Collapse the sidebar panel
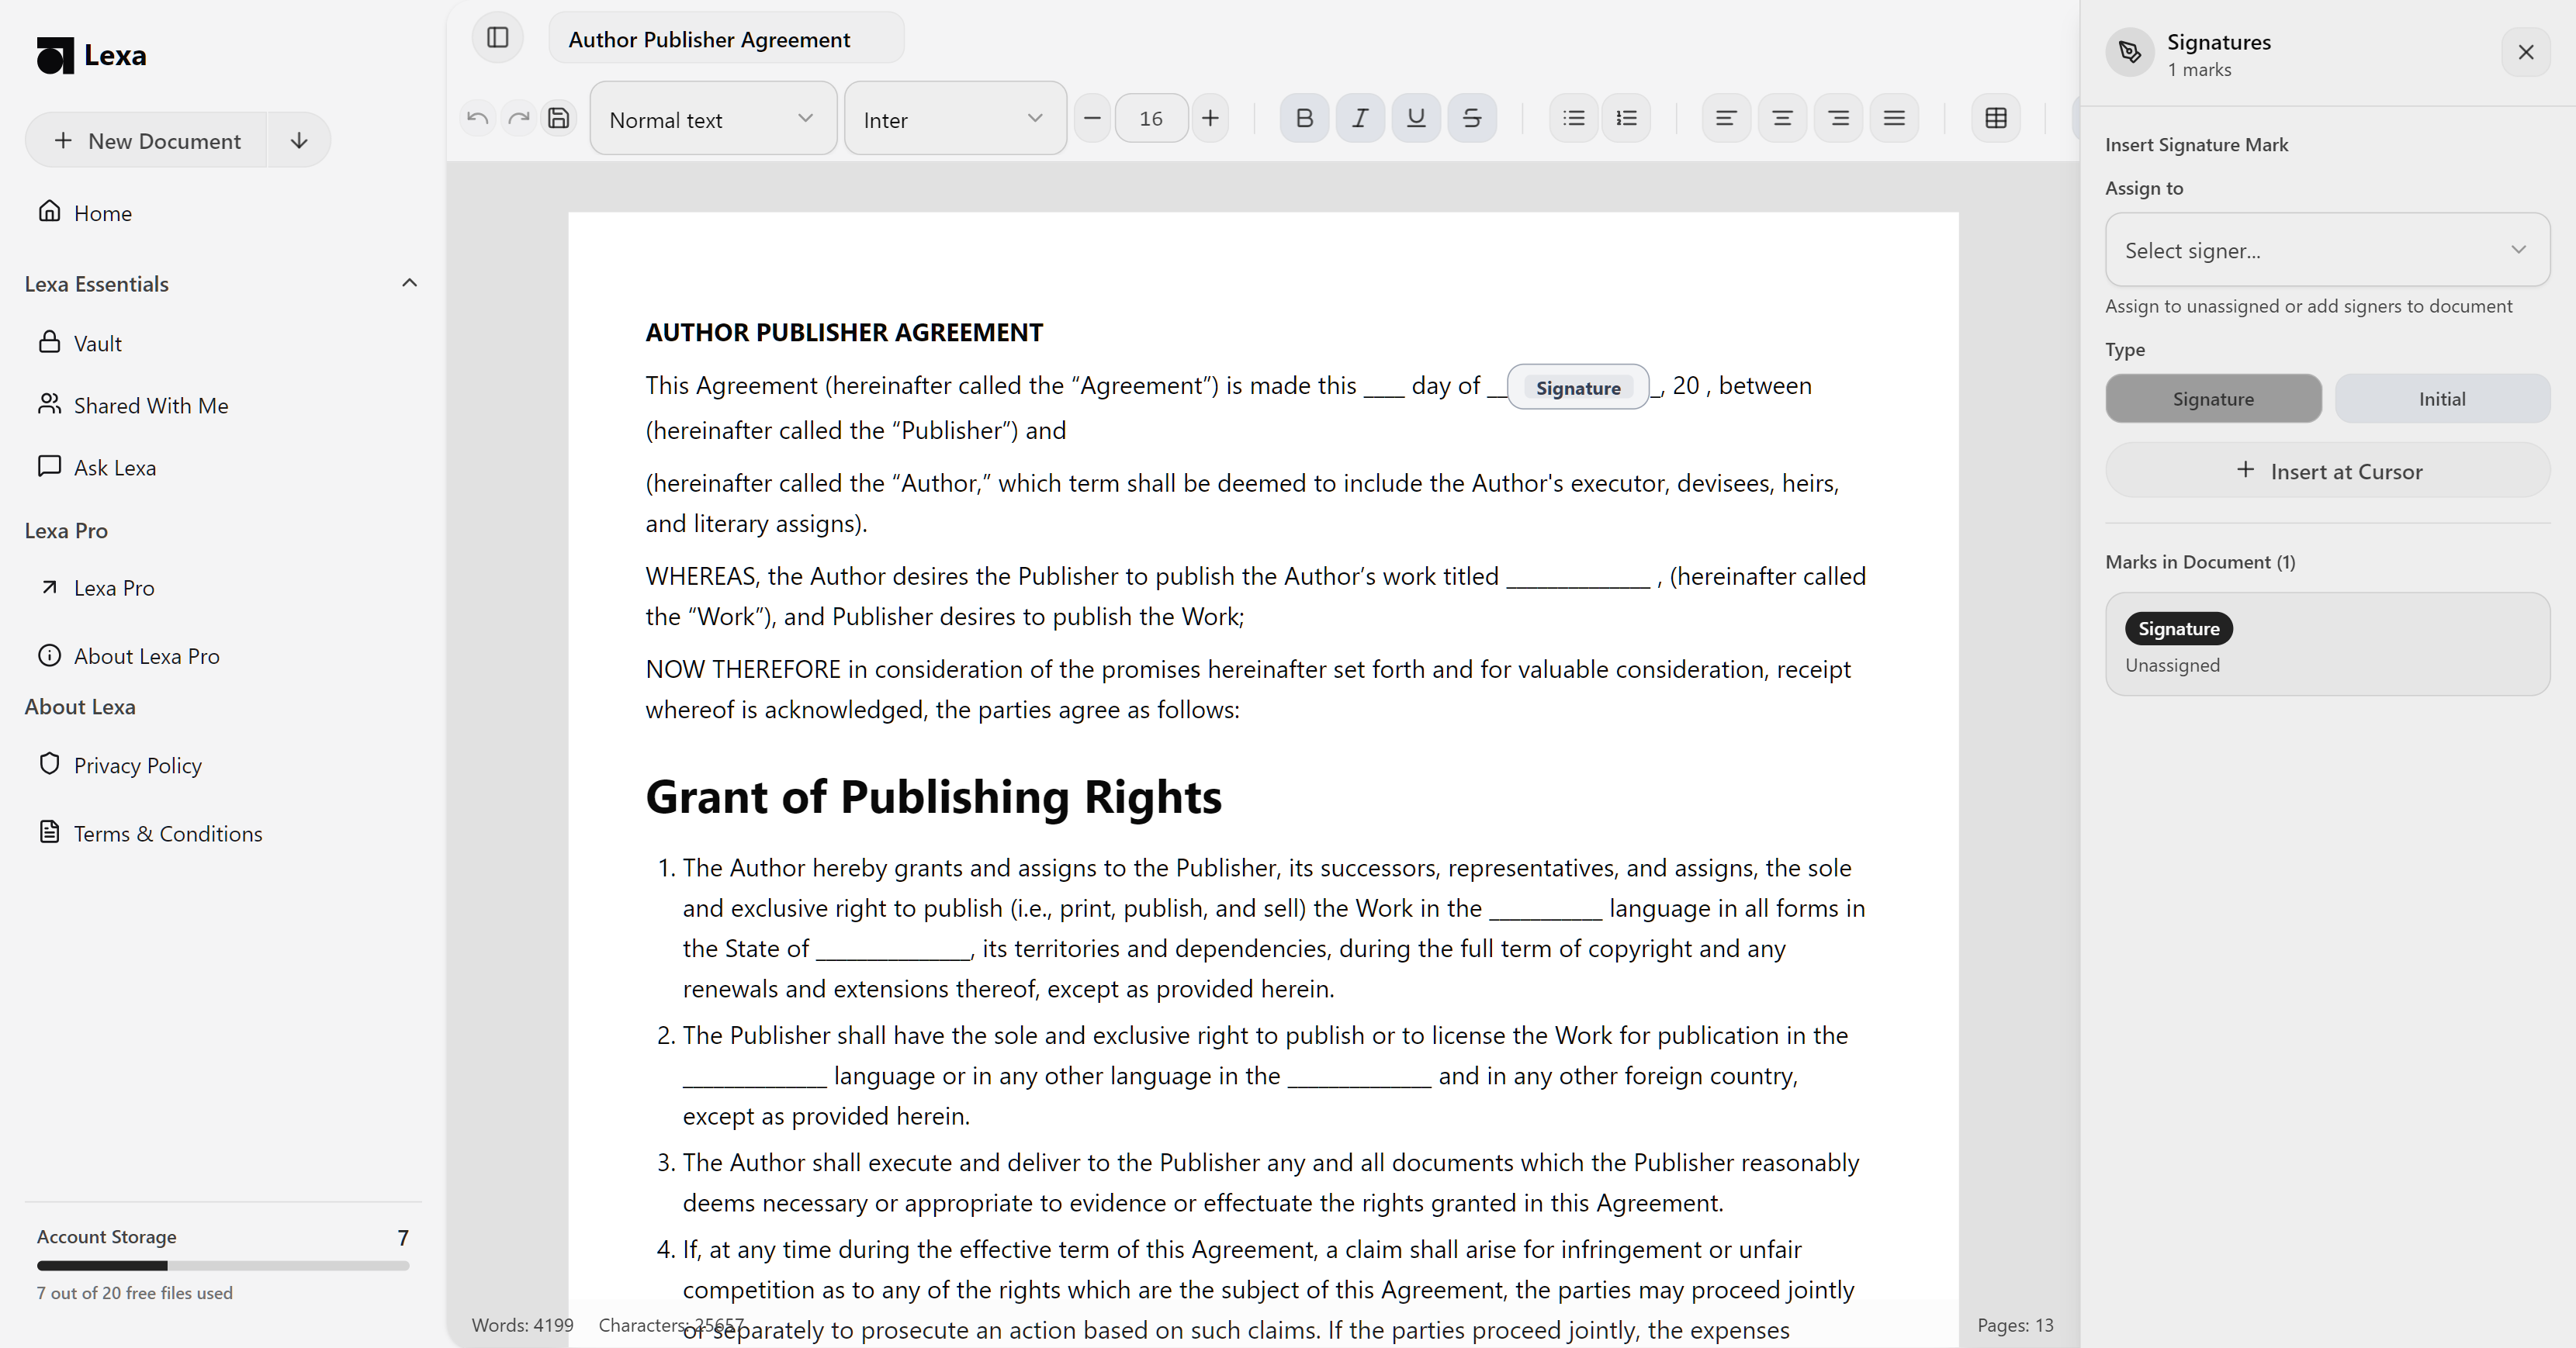This screenshot has height=1348, width=2576. coord(497,38)
